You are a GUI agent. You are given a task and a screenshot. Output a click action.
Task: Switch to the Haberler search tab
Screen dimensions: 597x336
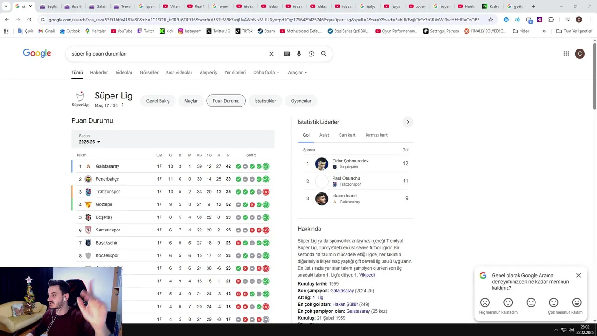99,72
